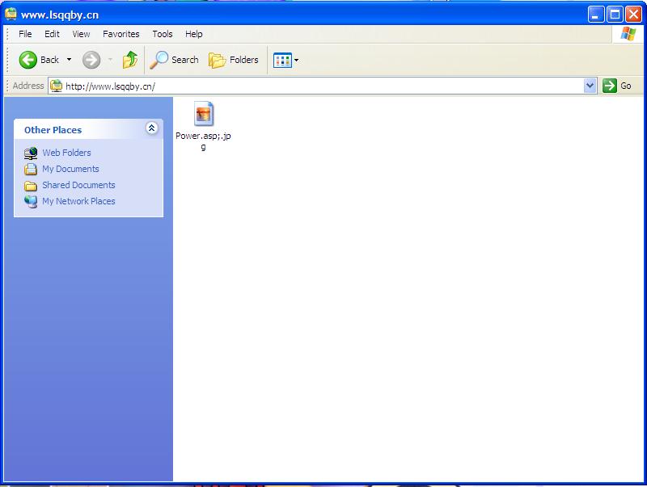Open the Favorites menu

121,34
